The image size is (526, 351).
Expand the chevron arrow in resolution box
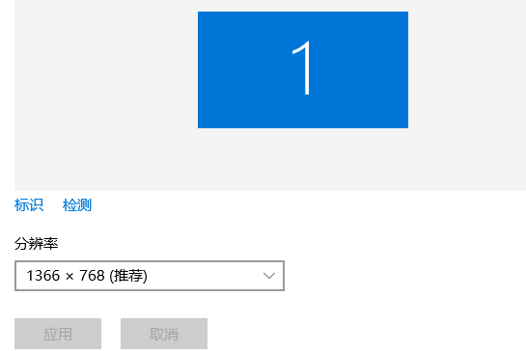(x=269, y=276)
